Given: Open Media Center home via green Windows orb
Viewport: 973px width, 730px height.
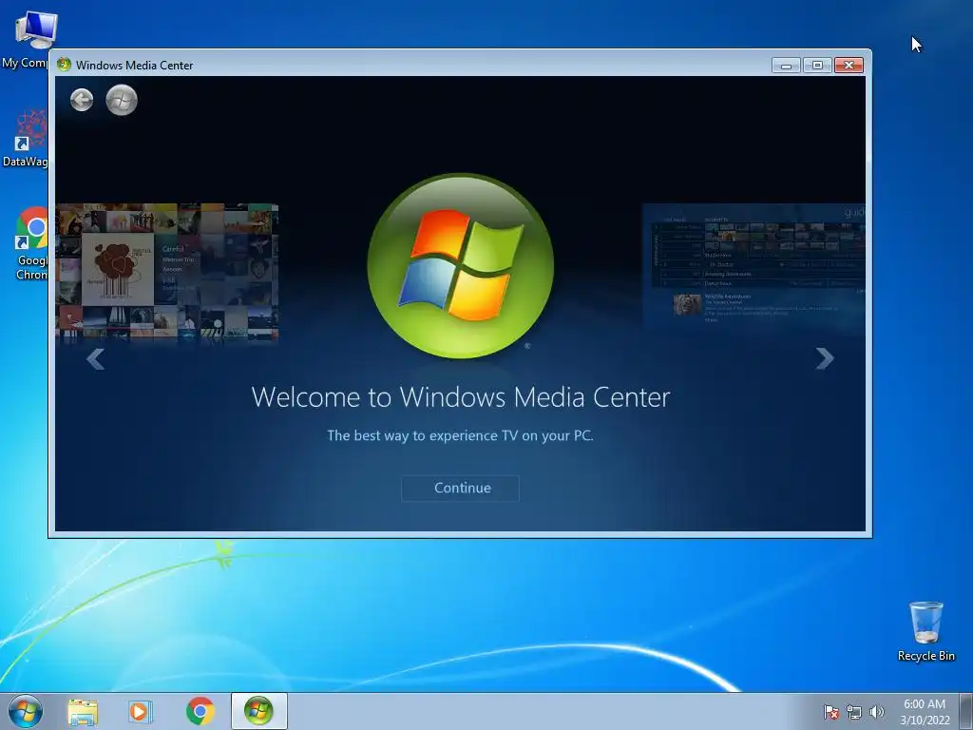Looking at the screenshot, I should pyautogui.click(x=122, y=100).
